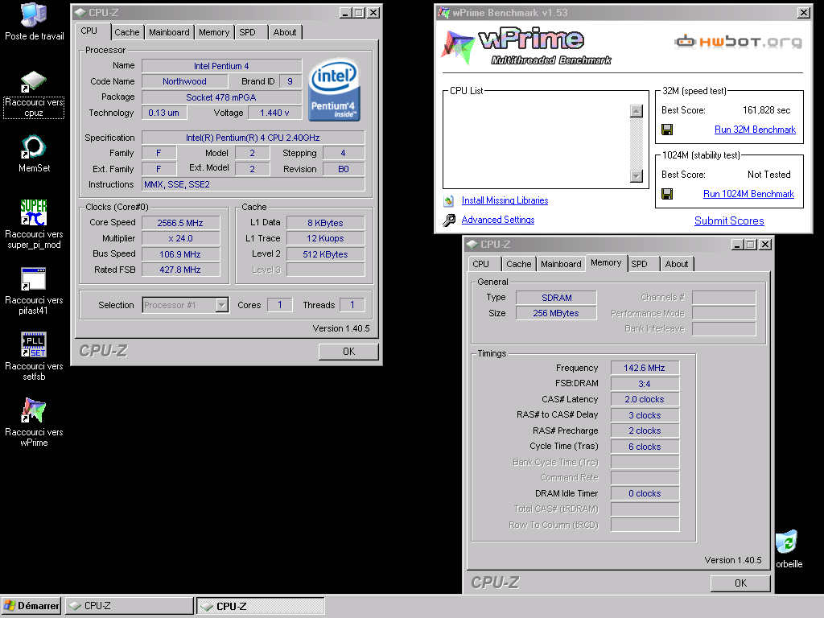The image size is (824, 618).
Task: Click the Level 2 cache value 512 KBytes
Action: coord(325,254)
